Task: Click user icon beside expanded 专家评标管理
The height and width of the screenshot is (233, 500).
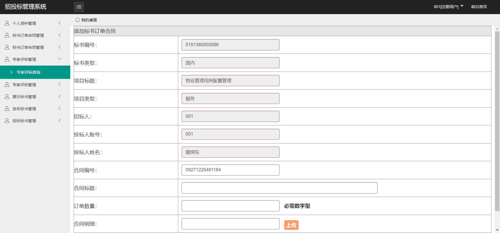Action: click(7, 59)
